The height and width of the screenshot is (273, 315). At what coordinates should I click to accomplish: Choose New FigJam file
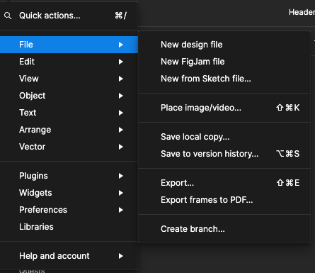(224, 62)
